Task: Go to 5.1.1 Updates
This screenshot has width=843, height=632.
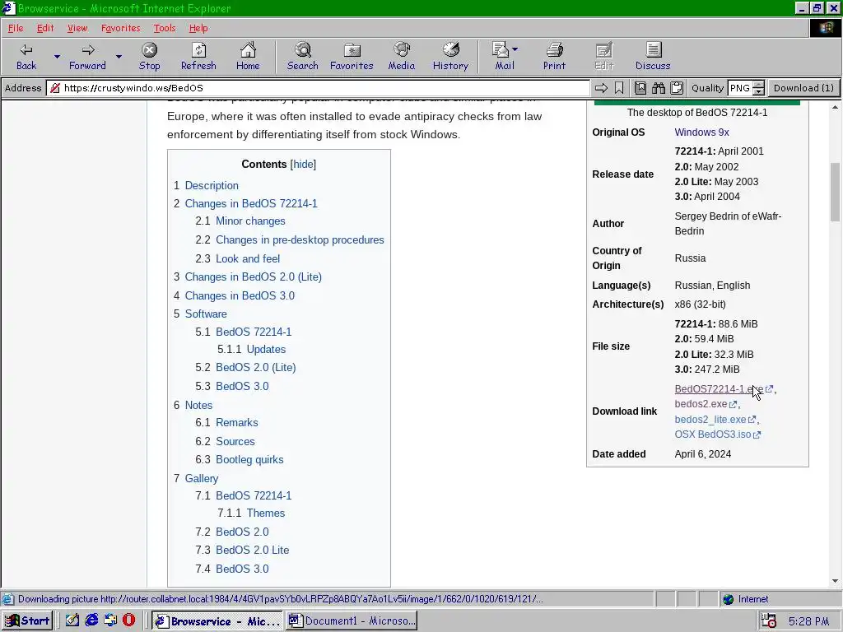Action: click(x=266, y=349)
